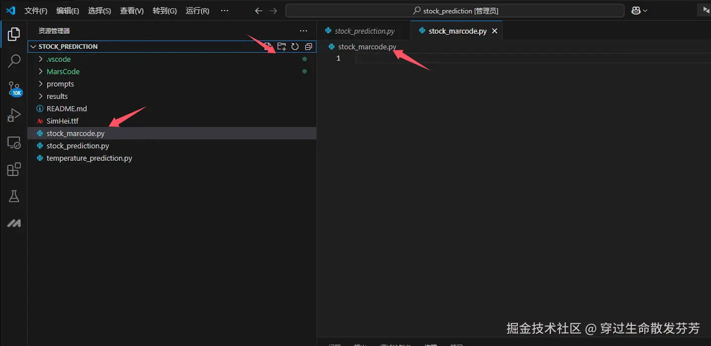Open the 转到(G) menu

[164, 11]
